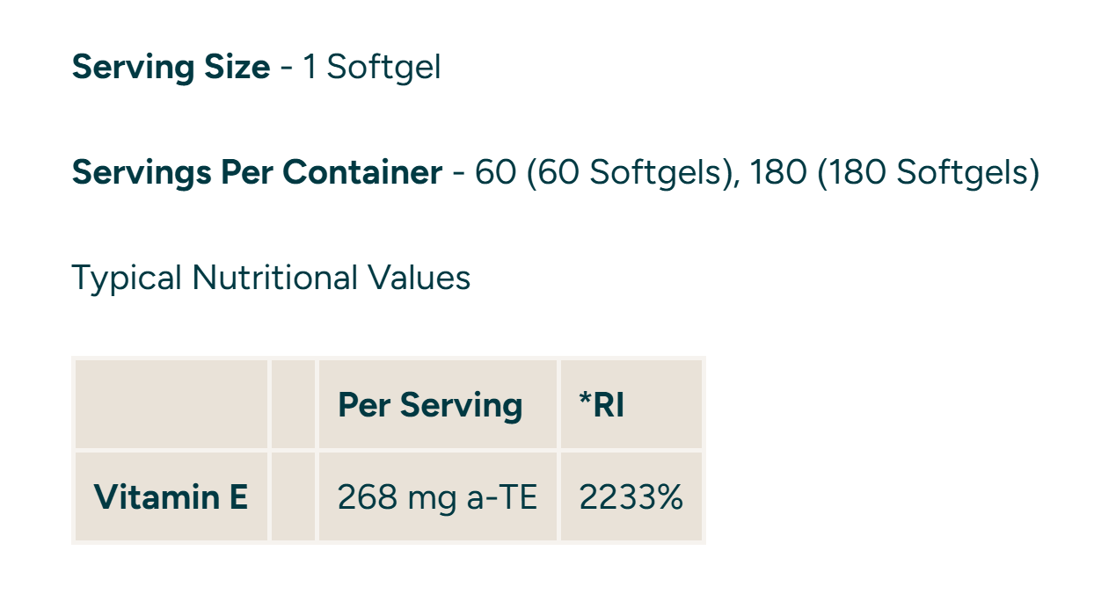Click the bold "Serving Size" label

pos(171,67)
